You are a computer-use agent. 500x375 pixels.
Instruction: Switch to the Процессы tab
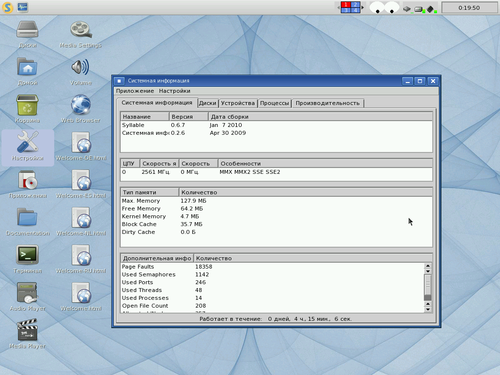[x=274, y=103]
